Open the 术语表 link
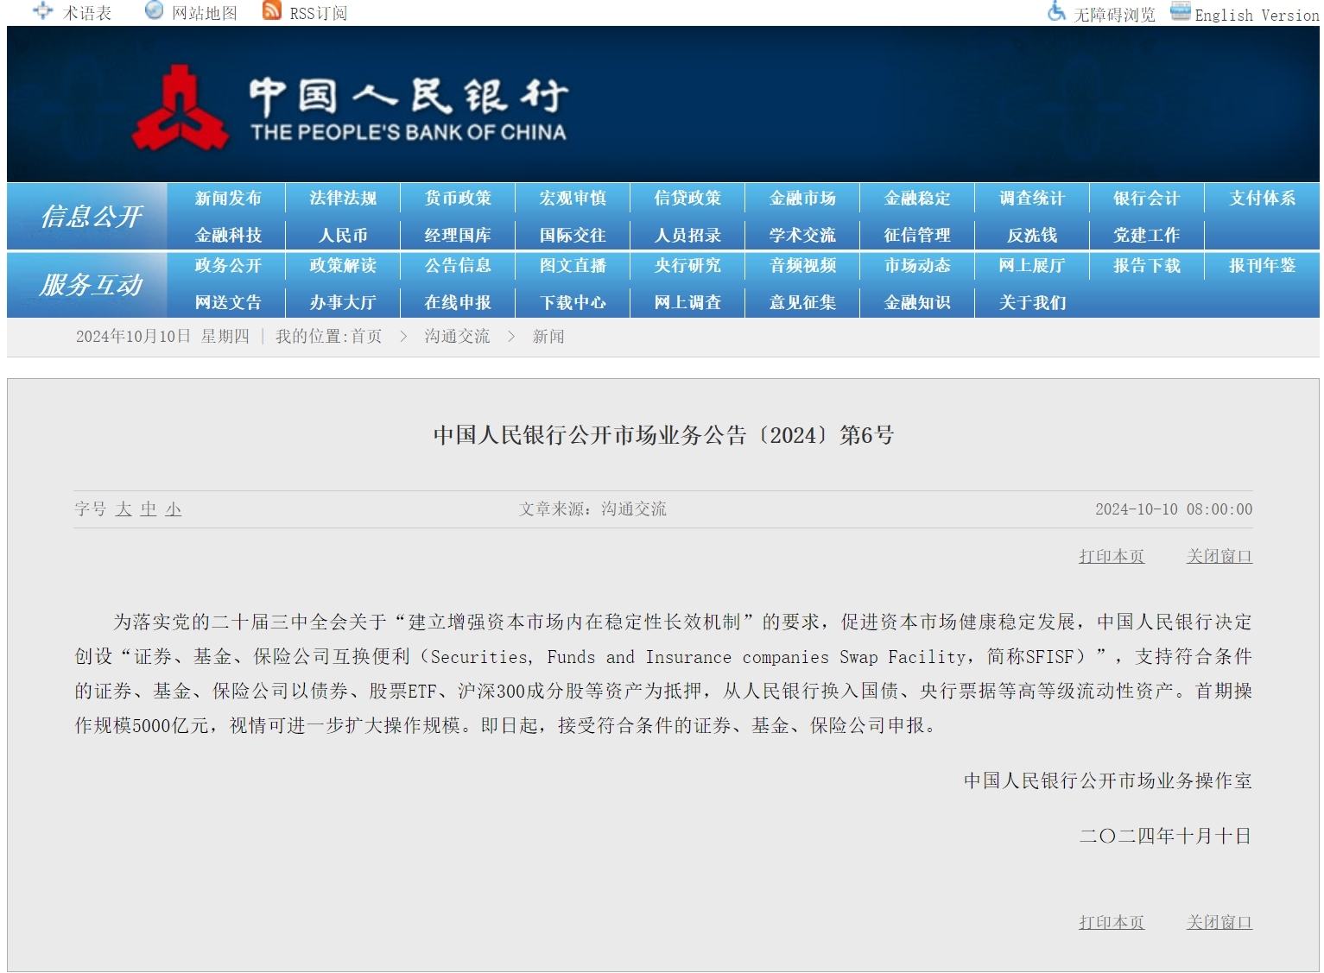The width and height of the screenshot is (1324, 973). click(87, 13)
